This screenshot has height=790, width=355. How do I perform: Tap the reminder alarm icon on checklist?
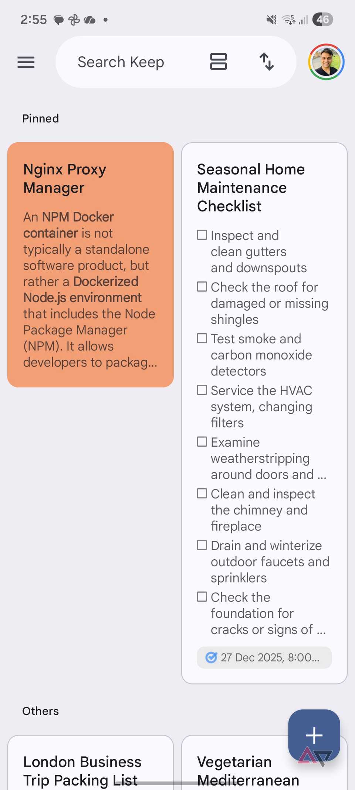(211, 657)
